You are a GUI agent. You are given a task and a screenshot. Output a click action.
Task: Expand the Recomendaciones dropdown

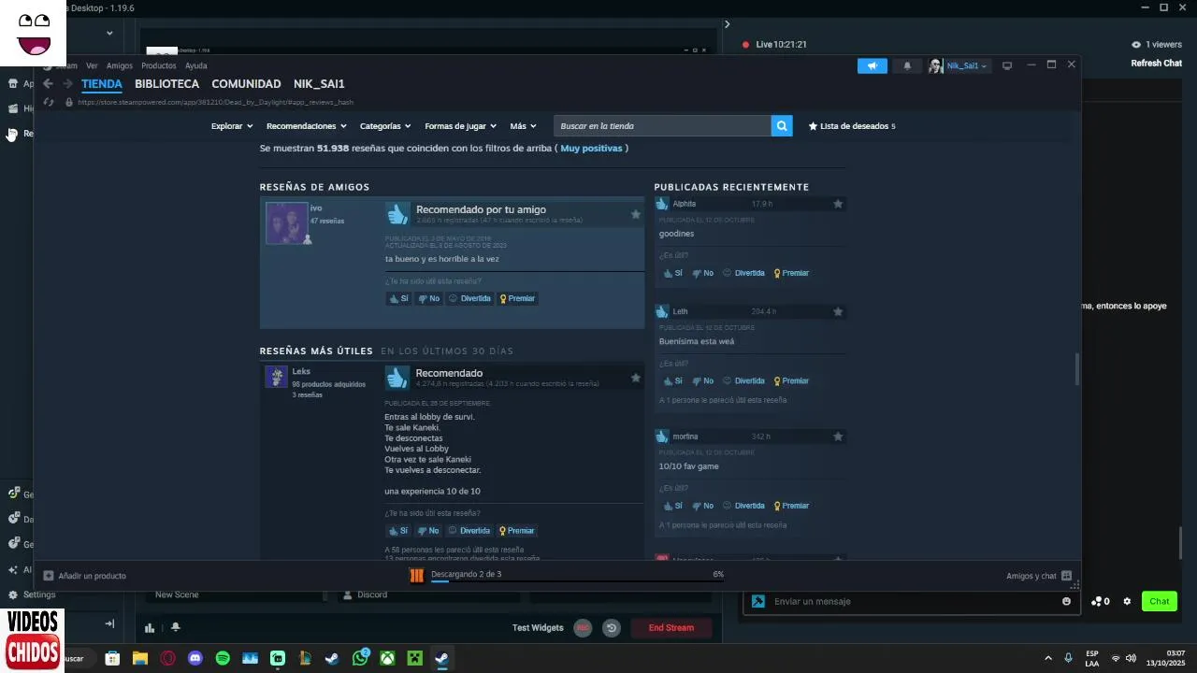(306, 125)
